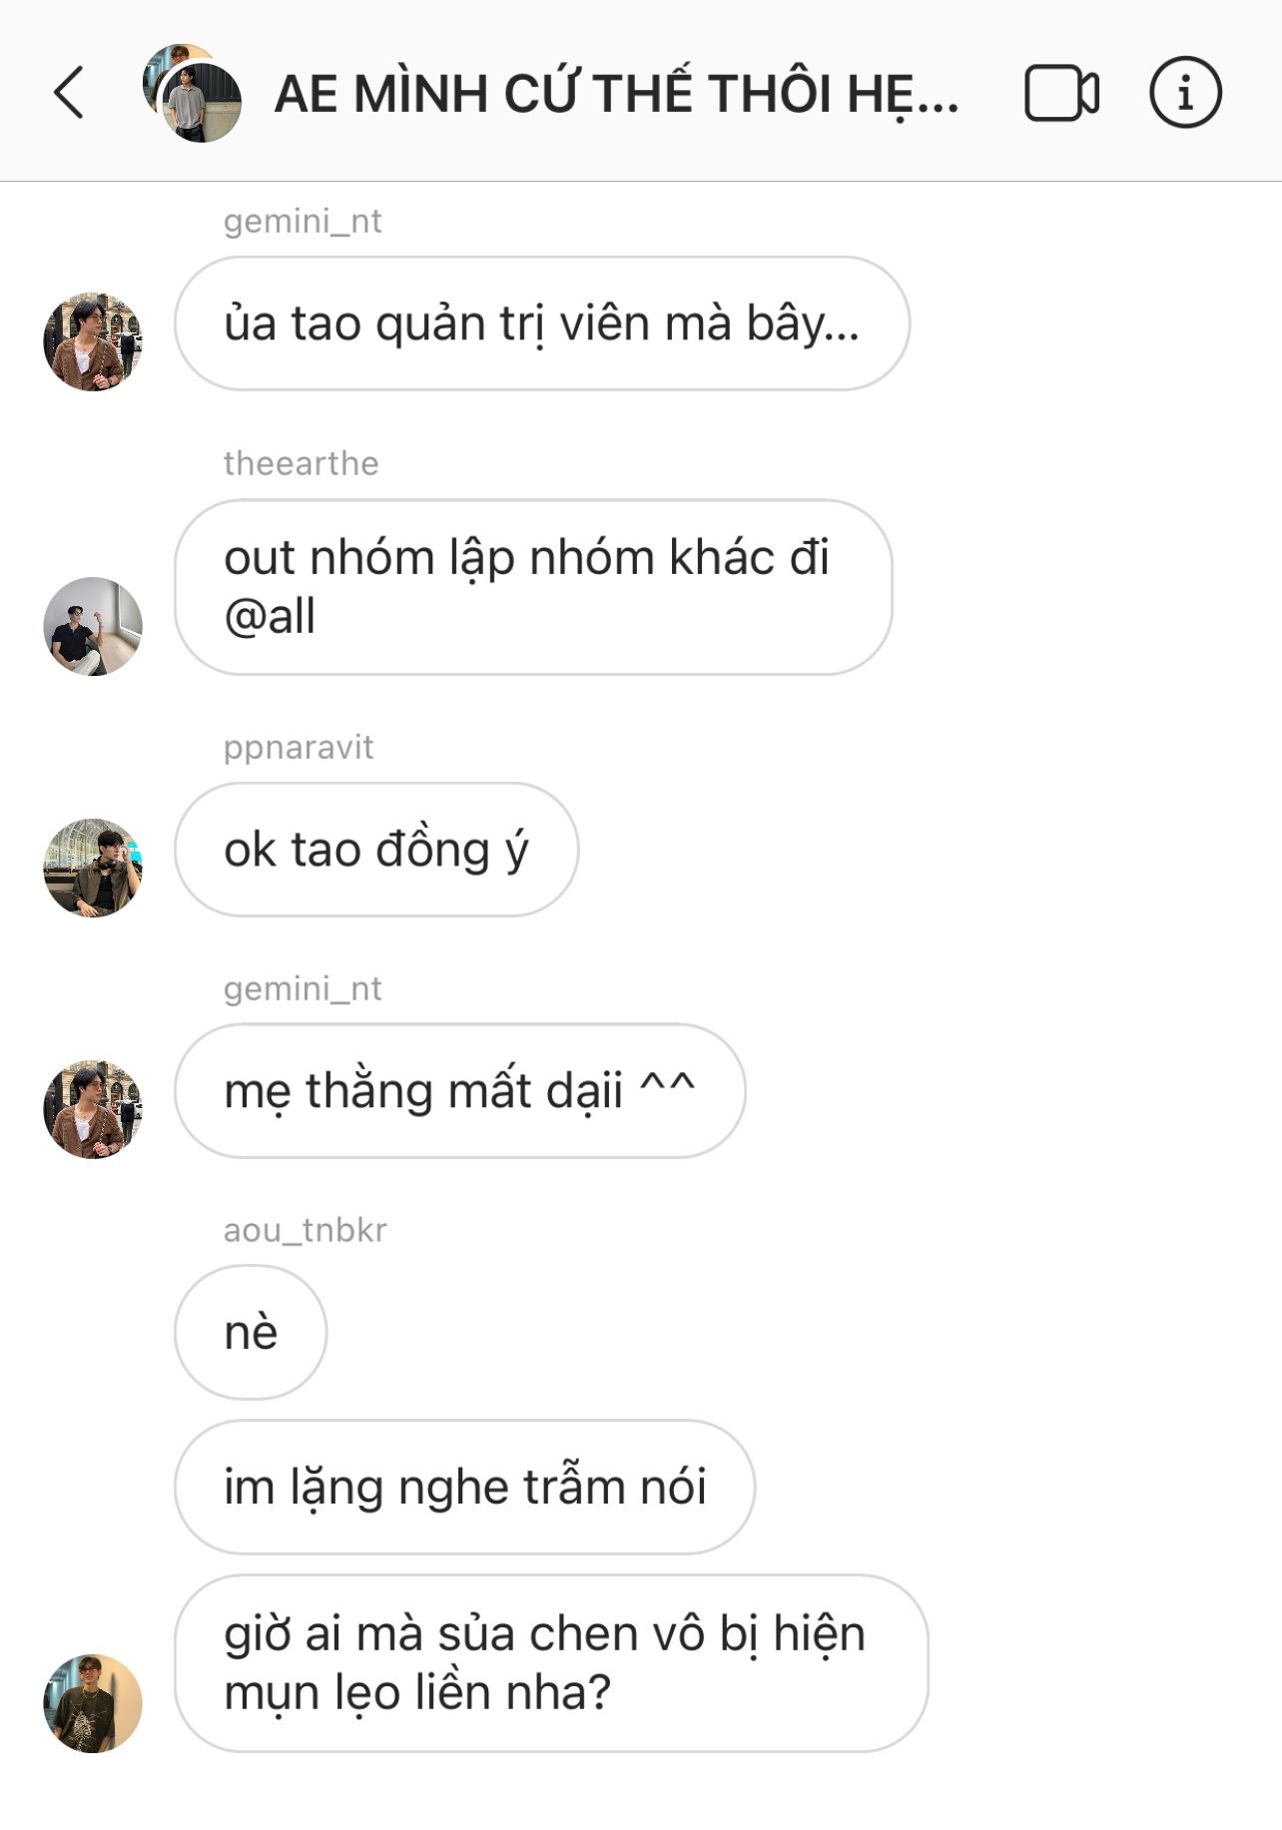1282x1830 pixels.
Task: Tap username label ppnaravit
Action: [x=299, y=748]
